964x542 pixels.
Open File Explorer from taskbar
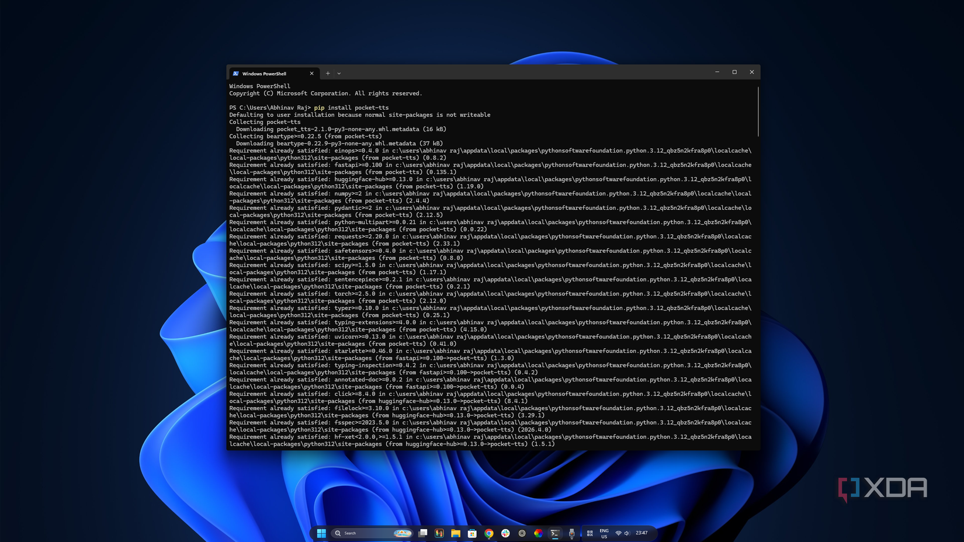click(456, 533)
